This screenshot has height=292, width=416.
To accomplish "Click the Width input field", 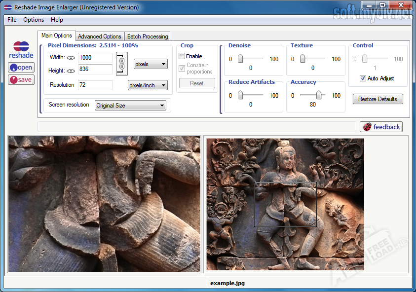I will [95, 58].
